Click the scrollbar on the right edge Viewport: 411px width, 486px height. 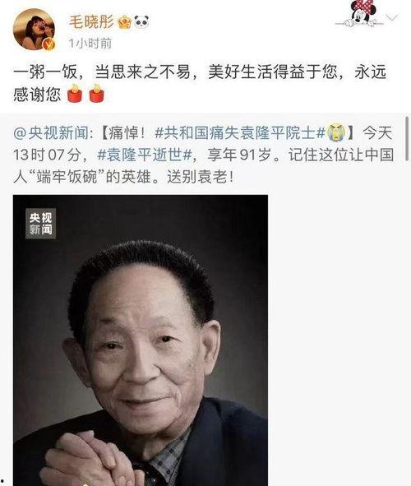(x=407, y=139)
